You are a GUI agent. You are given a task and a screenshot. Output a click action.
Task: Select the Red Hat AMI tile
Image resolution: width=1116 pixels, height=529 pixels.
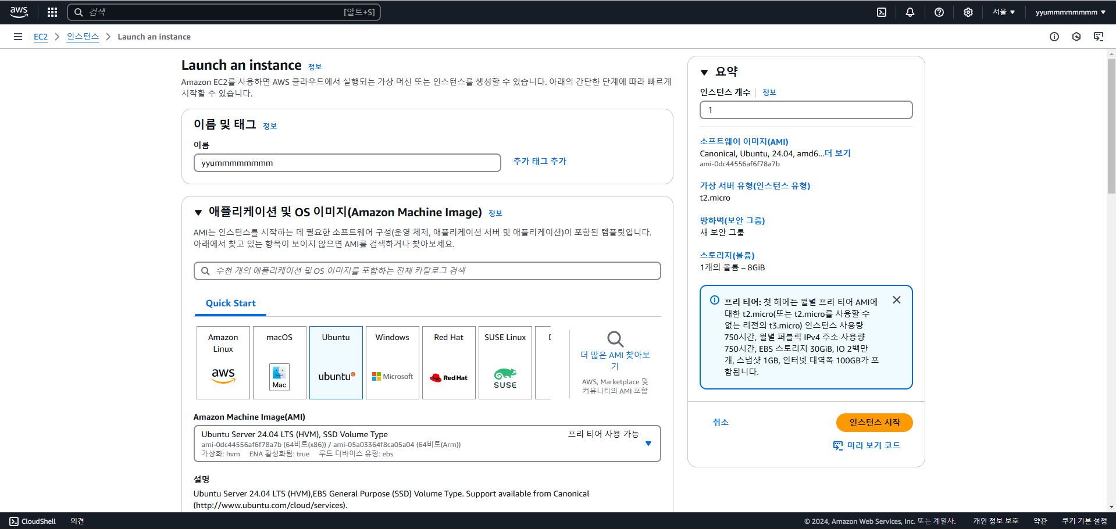pos(449,363)
